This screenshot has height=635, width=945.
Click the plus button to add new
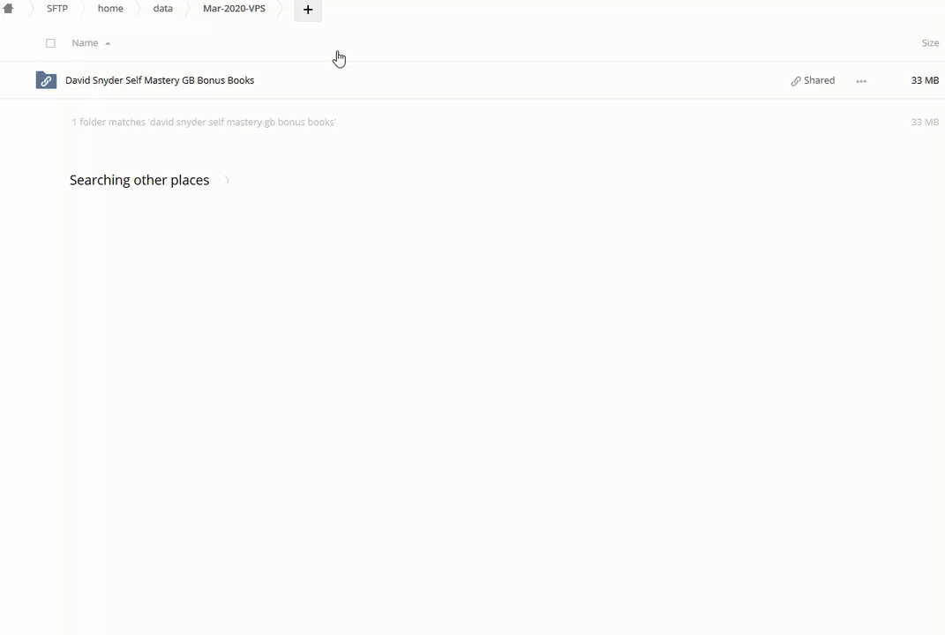point(308,10)
